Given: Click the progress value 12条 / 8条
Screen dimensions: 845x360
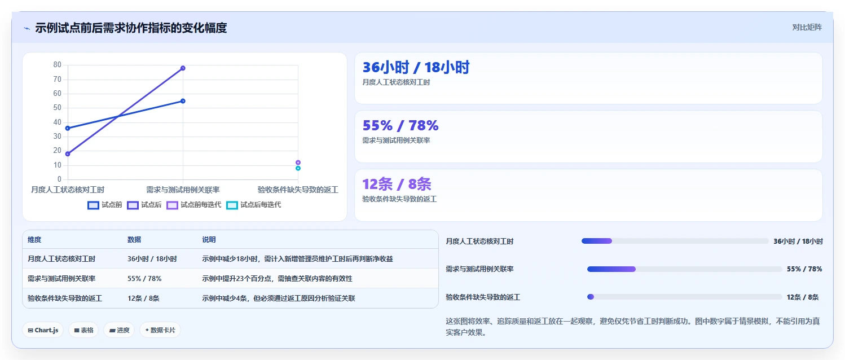Looking at the screenshot, I should [x=803, y=297].
